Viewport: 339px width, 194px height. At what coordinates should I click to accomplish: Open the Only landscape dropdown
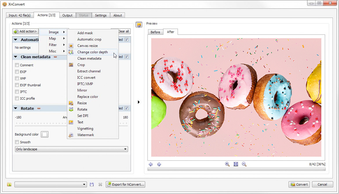pos(71,149)
